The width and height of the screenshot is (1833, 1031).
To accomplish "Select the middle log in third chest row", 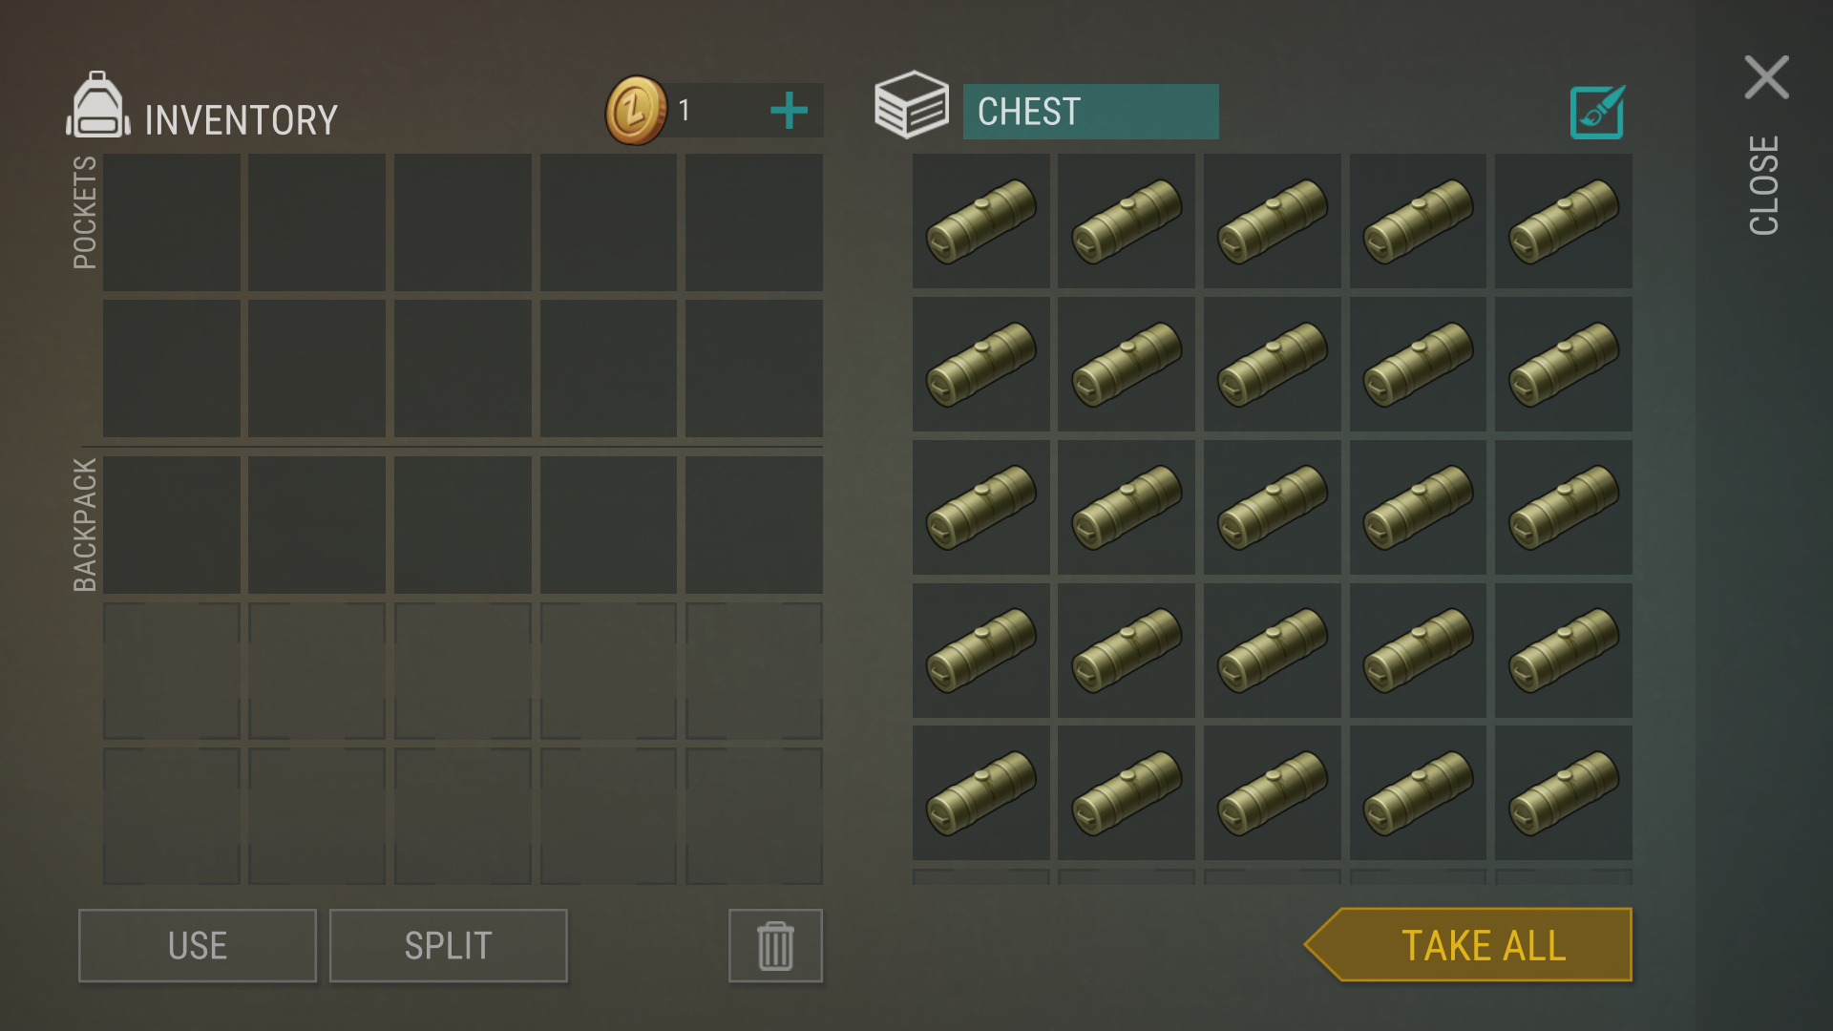I will pos(1272,508).
